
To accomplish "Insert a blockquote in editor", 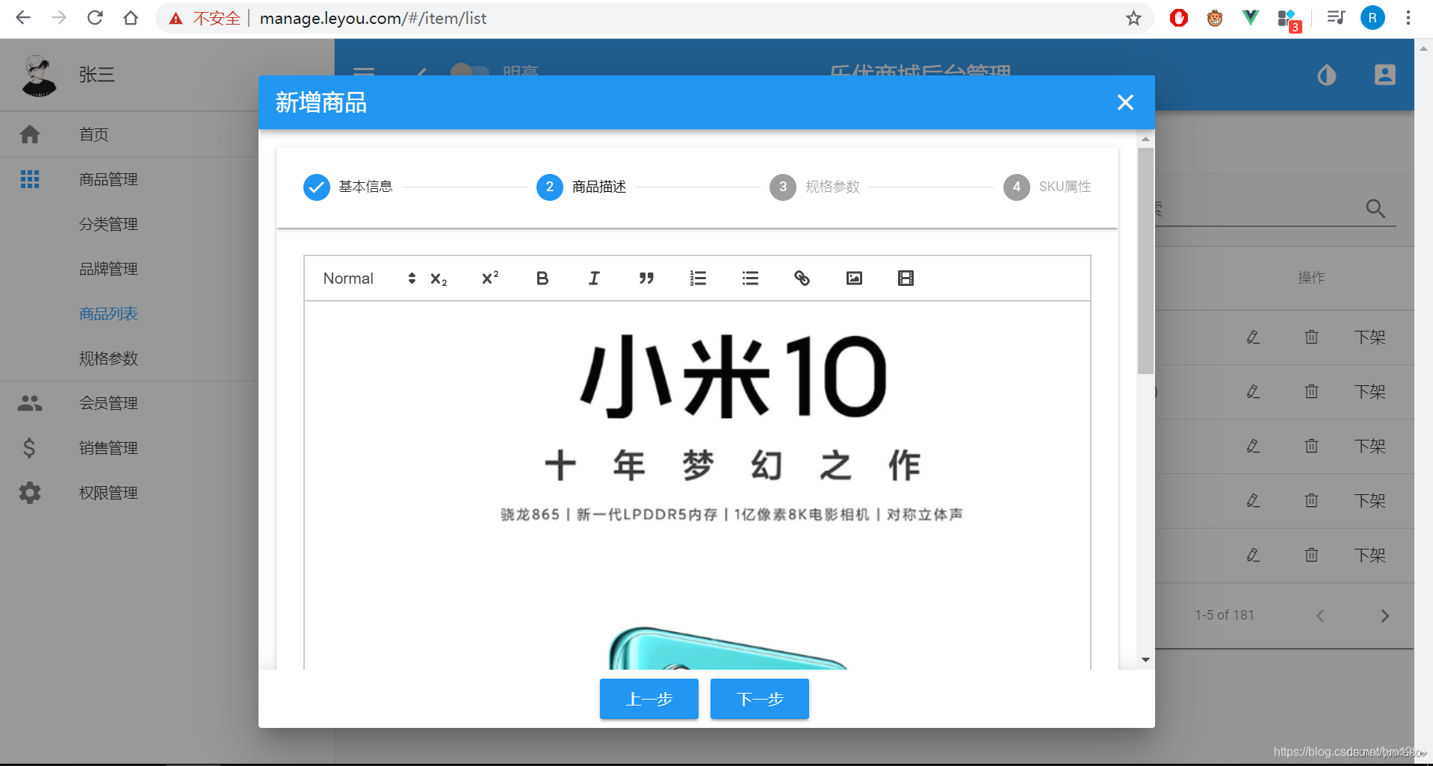I will click(646, 278).
